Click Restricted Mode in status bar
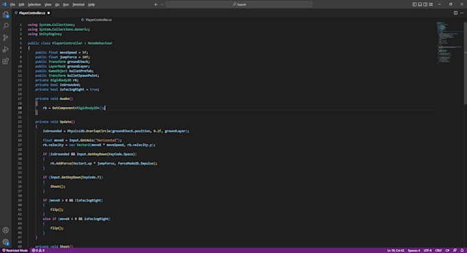 point(15,251)
